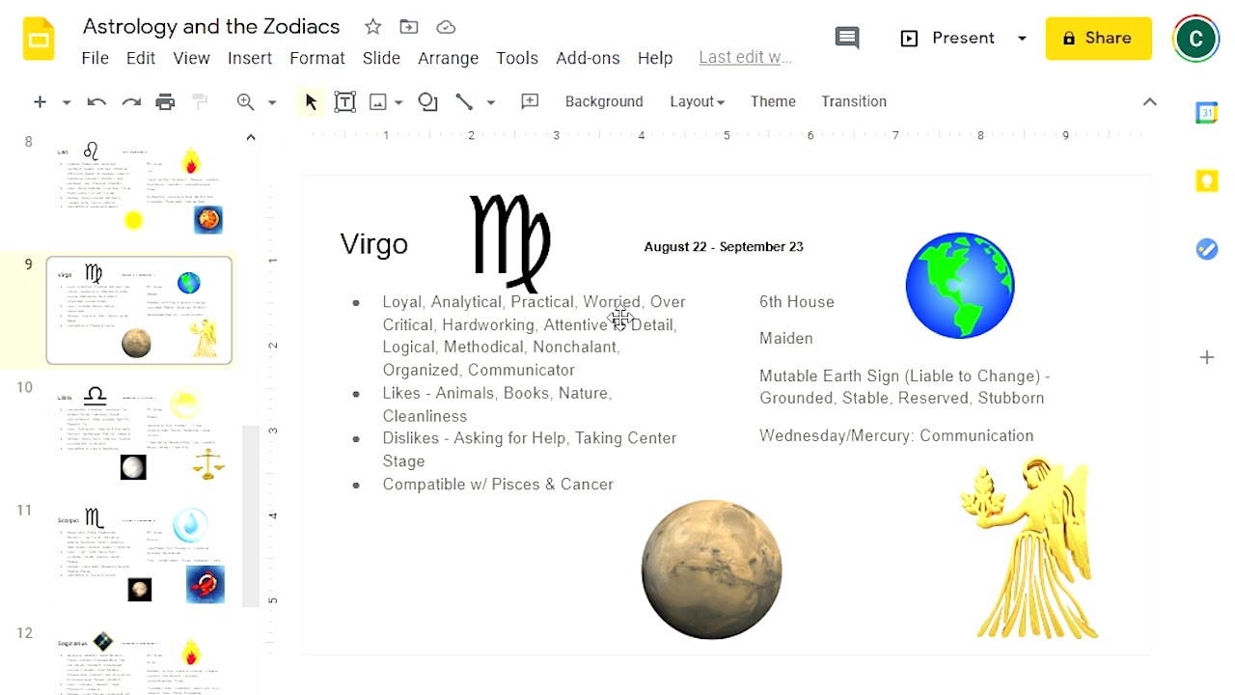
Task: Open the Line type dropdown arrow
Action: [490, 101]
